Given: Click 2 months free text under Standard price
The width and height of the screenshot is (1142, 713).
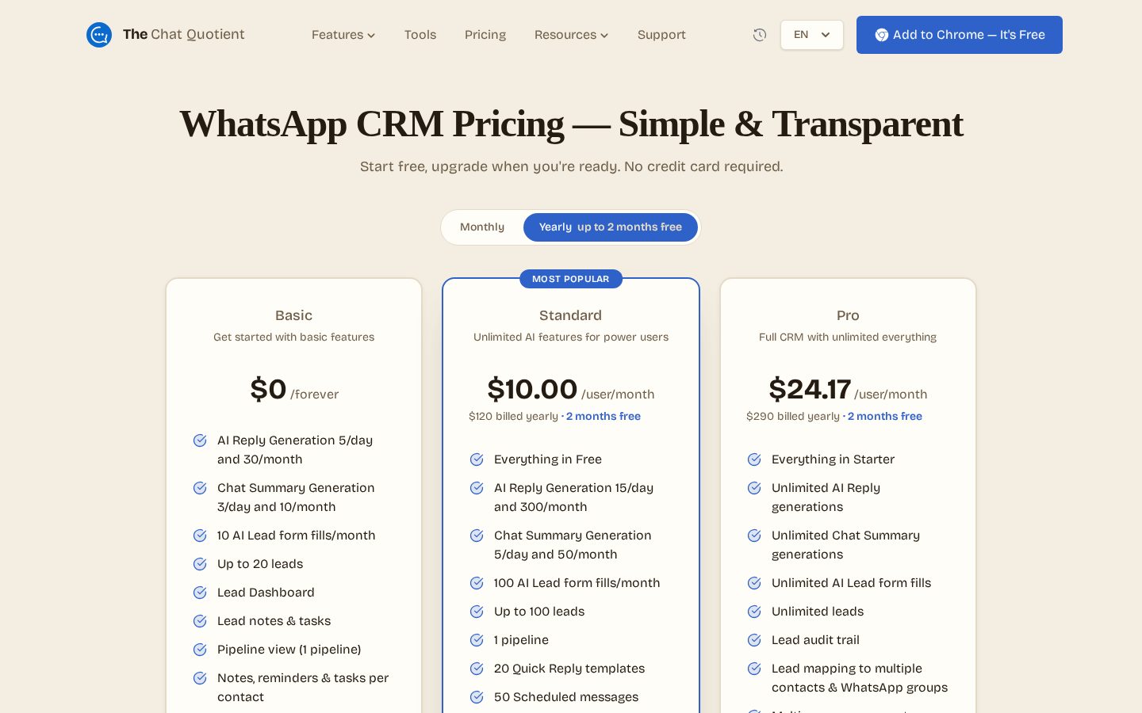Looking at the screenshot, I should (x=604, y=416).
